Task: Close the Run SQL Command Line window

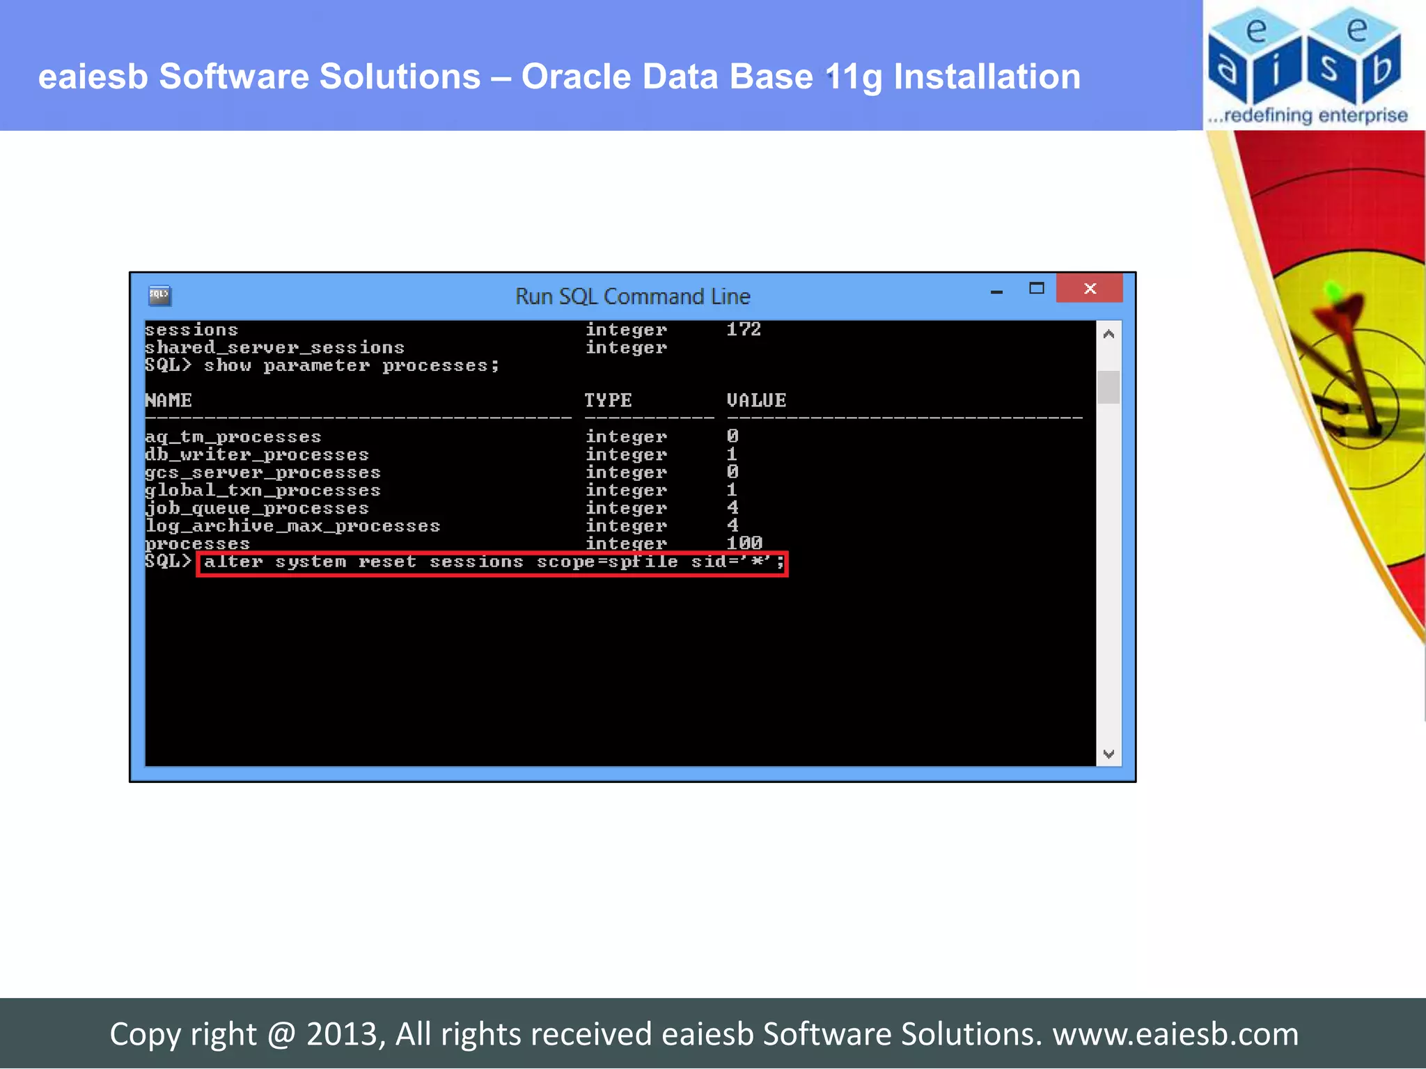Action: click(x=1090, y=288)
